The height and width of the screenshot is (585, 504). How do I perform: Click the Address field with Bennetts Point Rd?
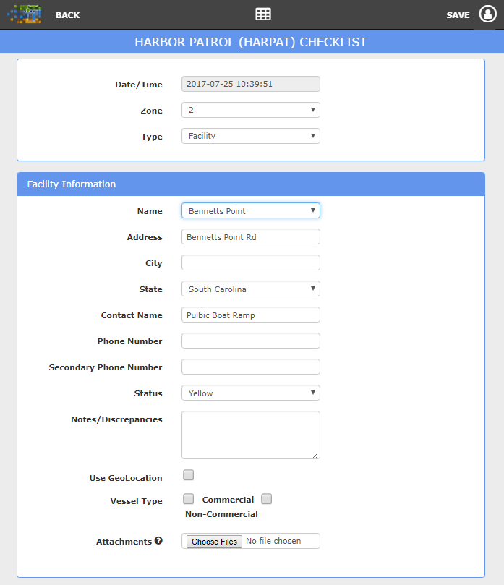251,237
